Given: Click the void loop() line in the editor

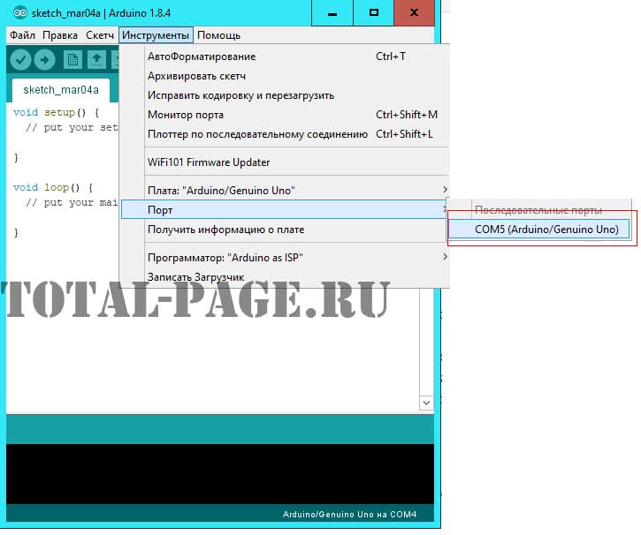Looking at the screenshot, I should 53,187.
